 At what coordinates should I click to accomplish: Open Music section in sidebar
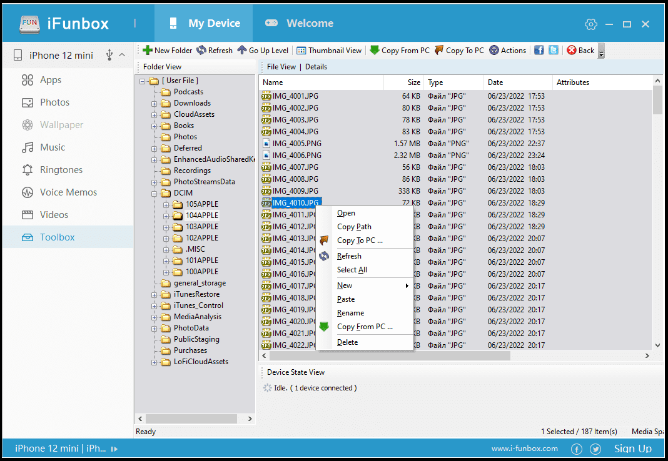(43, 147)
